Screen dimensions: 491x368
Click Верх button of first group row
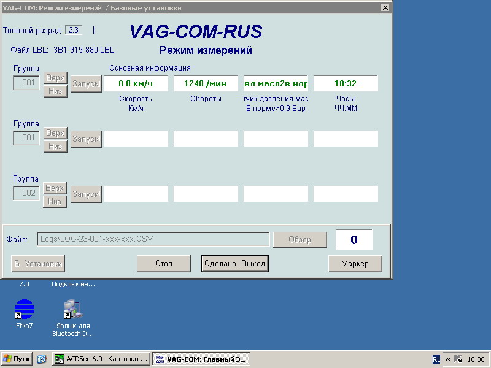[55, 78]
